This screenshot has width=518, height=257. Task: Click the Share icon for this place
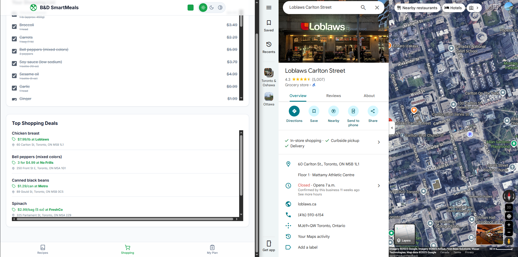coord(373,111)
